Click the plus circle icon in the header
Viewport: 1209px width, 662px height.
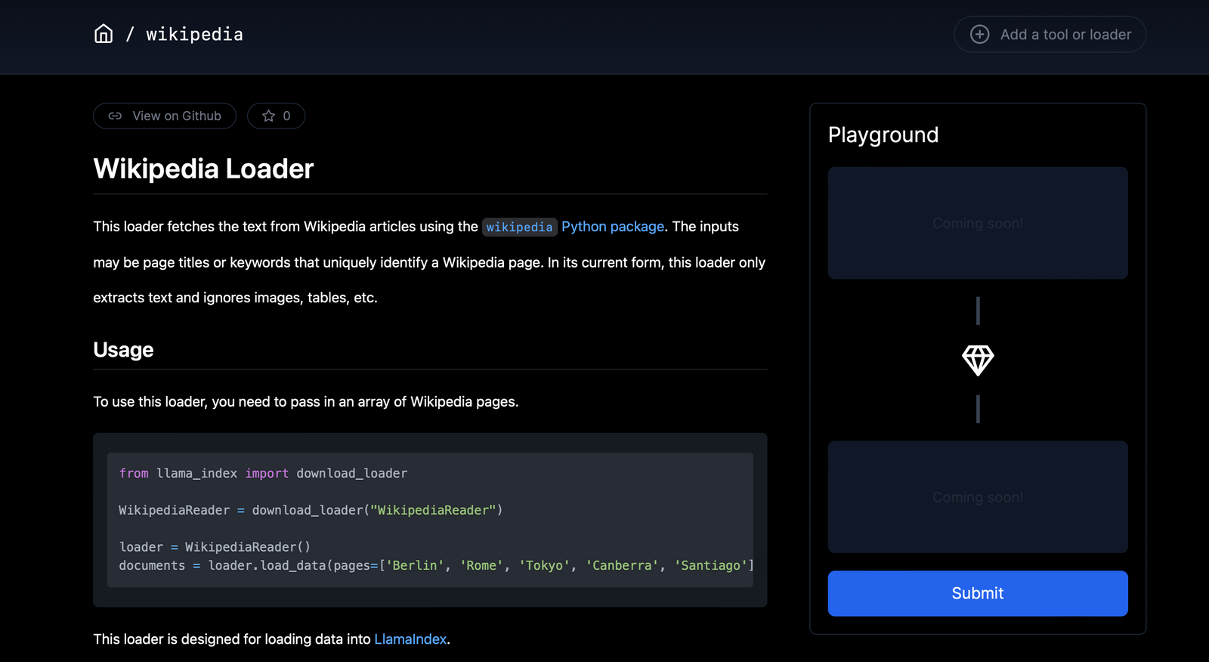[979, 35]
